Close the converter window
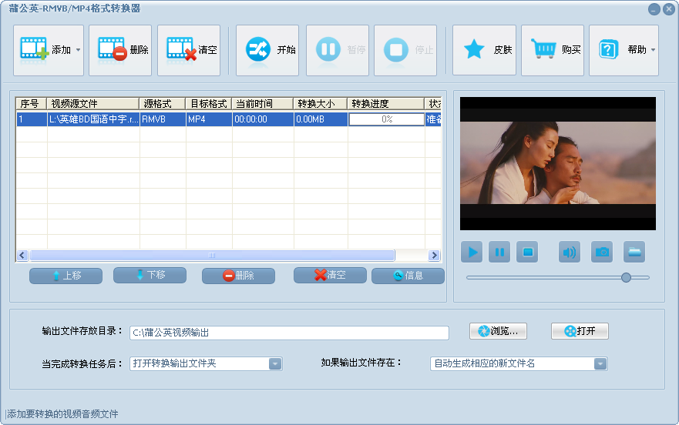 click(x=669, y=9)
